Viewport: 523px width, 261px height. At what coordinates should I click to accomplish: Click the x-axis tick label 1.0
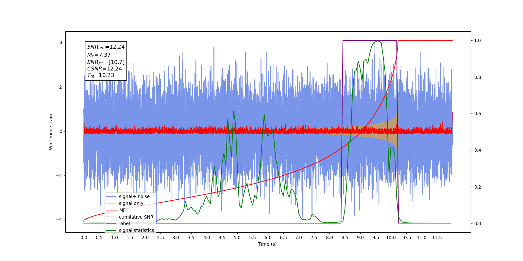tap(114, 238)
